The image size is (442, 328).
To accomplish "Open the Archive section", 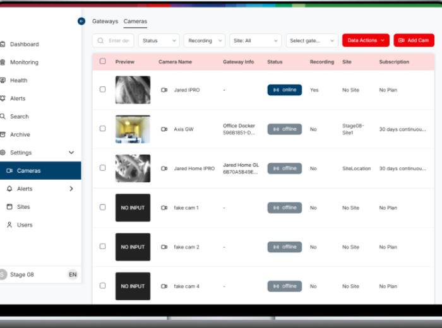I will pyautogui.click(x=20, y=134).
